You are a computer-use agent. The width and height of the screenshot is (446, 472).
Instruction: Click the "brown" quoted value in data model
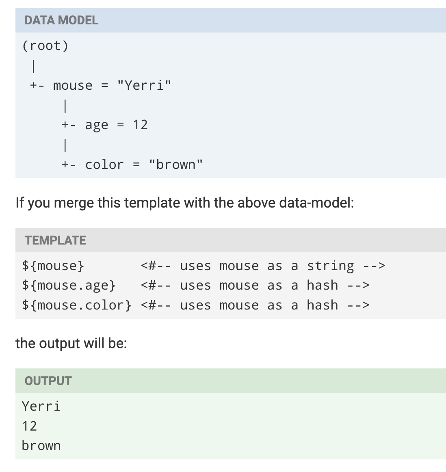click(175, 165)
